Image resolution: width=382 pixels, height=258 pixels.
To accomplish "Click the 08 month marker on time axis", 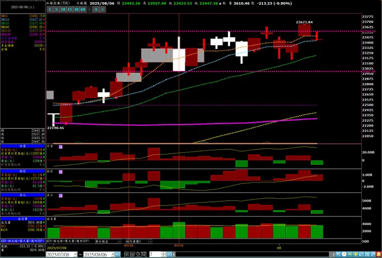I will [279, 248].
